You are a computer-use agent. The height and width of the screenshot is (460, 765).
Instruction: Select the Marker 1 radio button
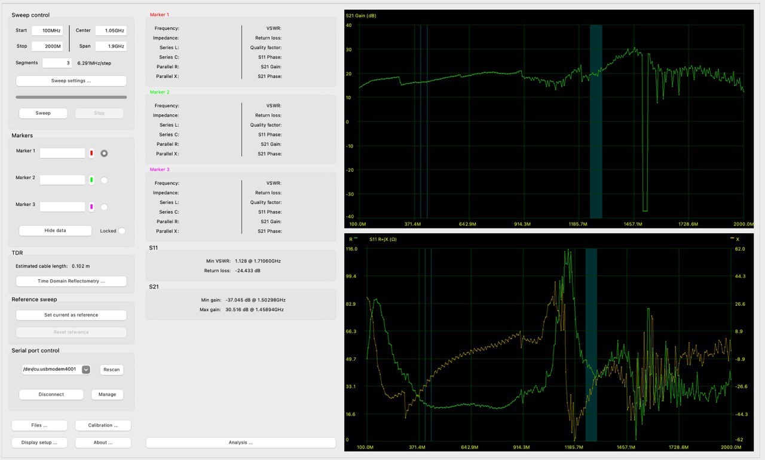[x=104, y=154]
